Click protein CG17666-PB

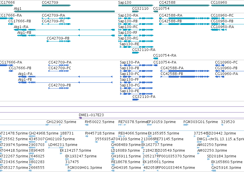(11, 71)
